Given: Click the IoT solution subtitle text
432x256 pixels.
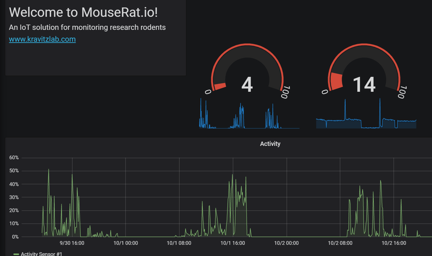Looking at the screenshot, I should (x=87, y=27).
